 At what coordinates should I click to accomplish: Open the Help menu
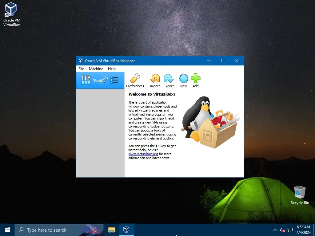tap(112, 69)
